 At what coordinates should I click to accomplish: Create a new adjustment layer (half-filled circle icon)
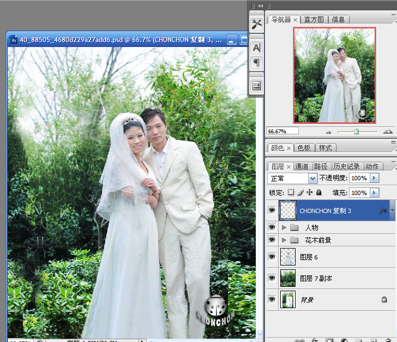(x=344, y=340)
